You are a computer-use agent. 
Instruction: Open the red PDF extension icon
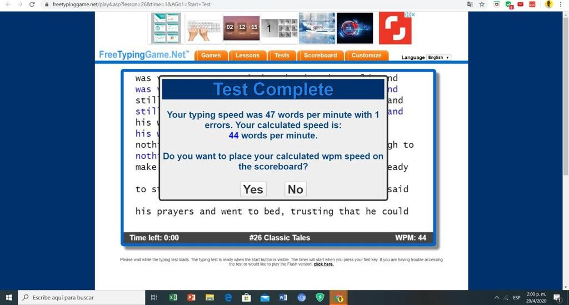click(x=532, y=4)
